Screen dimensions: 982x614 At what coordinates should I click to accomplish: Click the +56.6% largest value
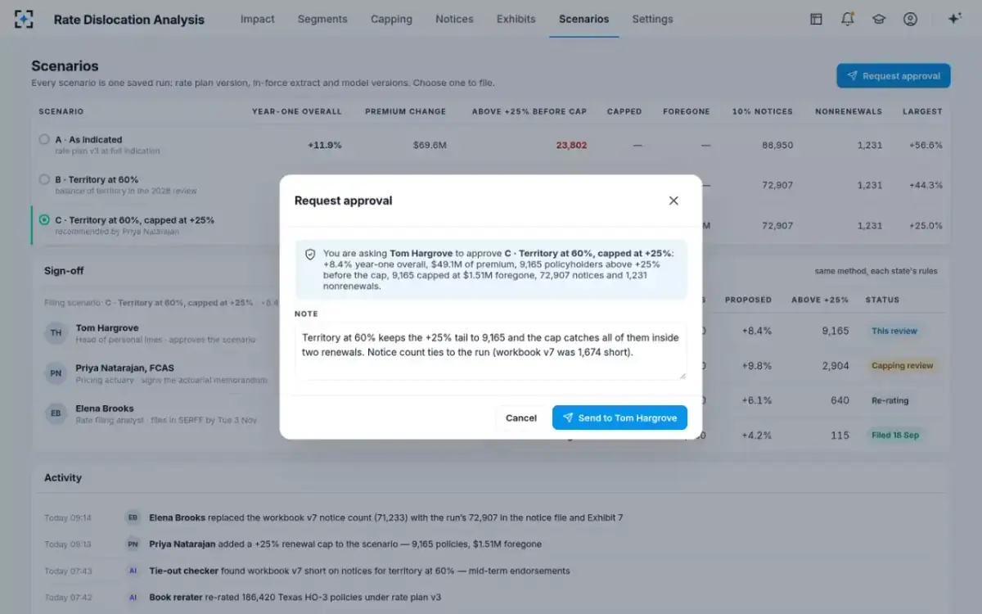point(926,145)
